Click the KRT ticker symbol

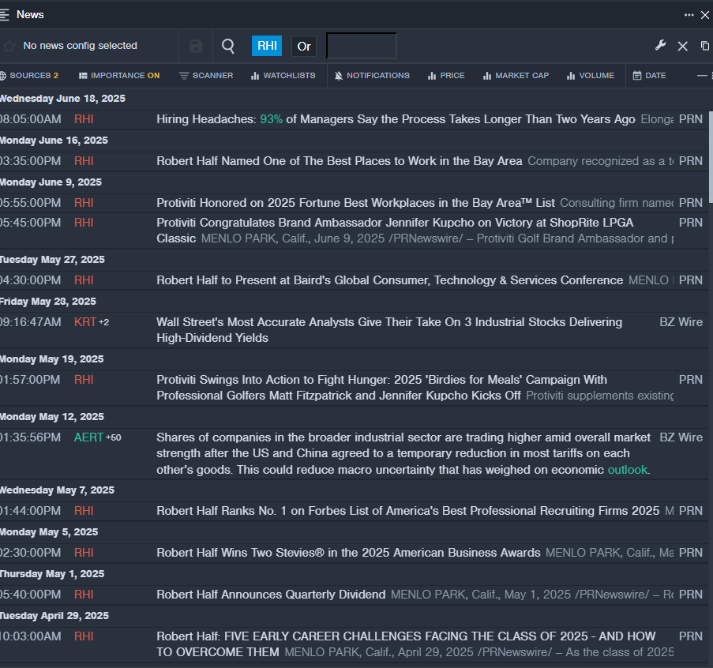click(x=85, y=322)
